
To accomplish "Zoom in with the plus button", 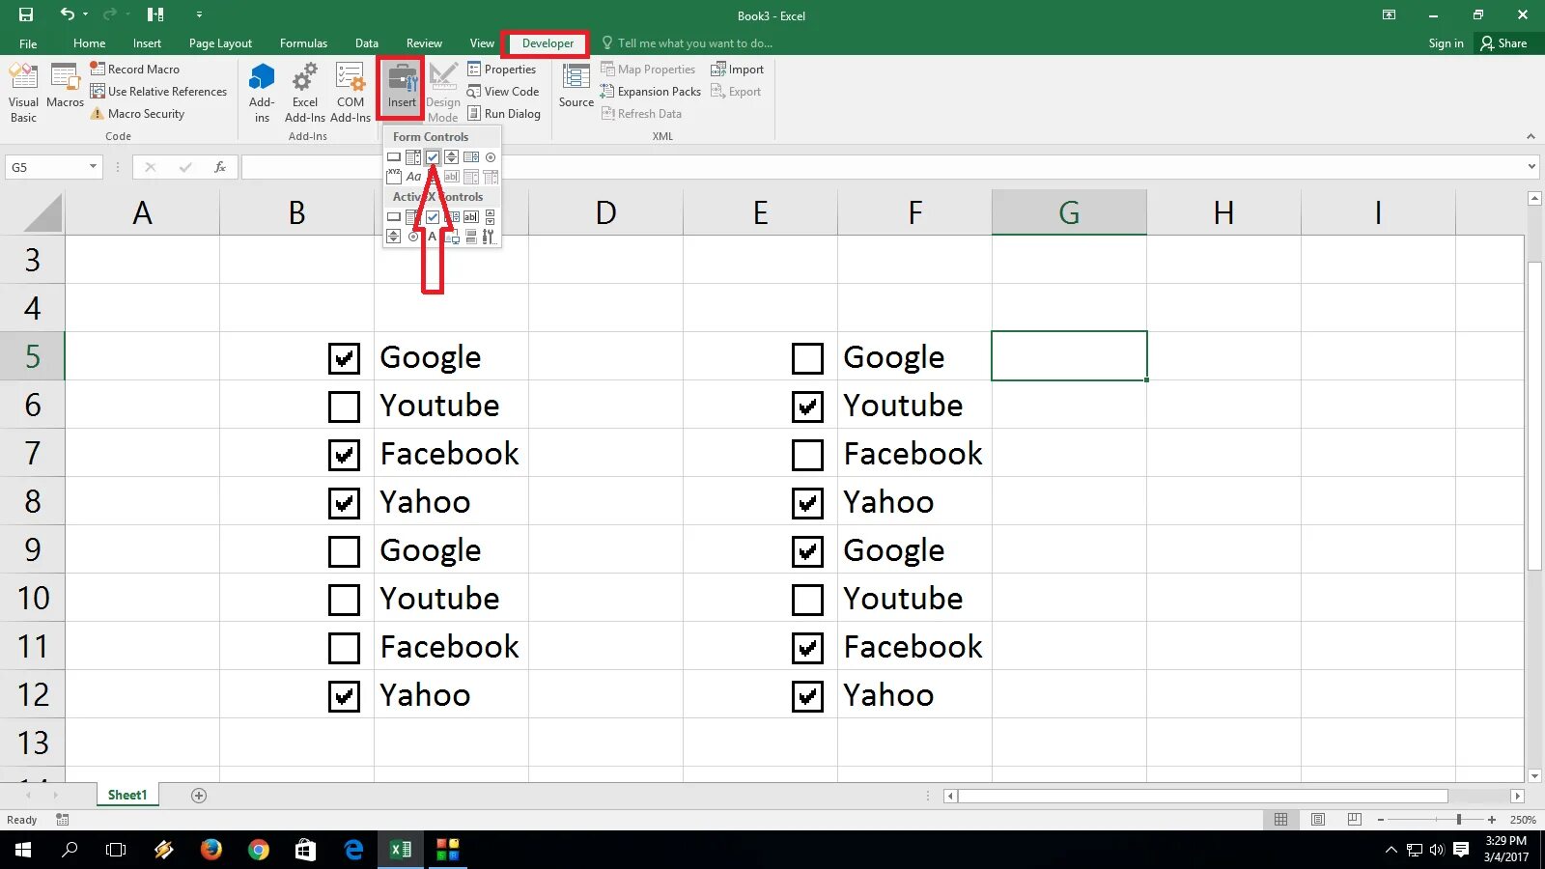I will point(1492,820).
